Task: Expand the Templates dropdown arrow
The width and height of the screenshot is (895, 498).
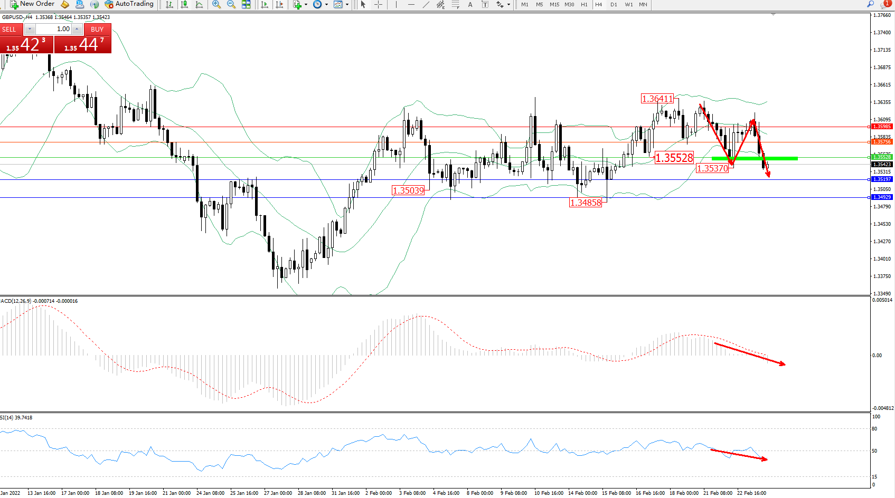Action: [347, 4]
